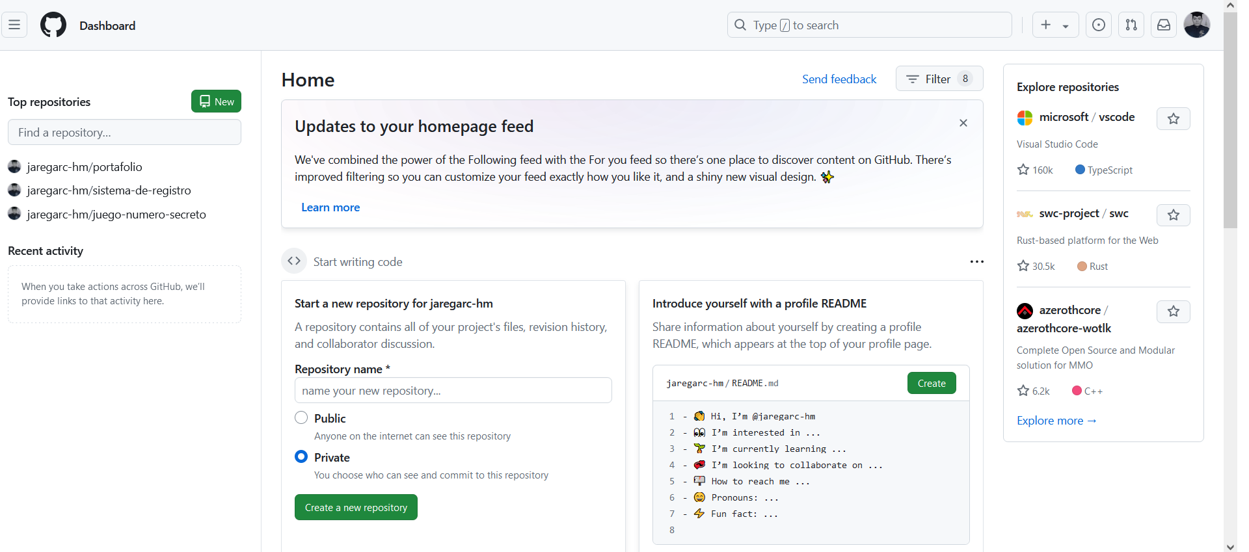Open jaregarc-hm/juego-numero-secreto repository
1249x552 pixels.
116,214
